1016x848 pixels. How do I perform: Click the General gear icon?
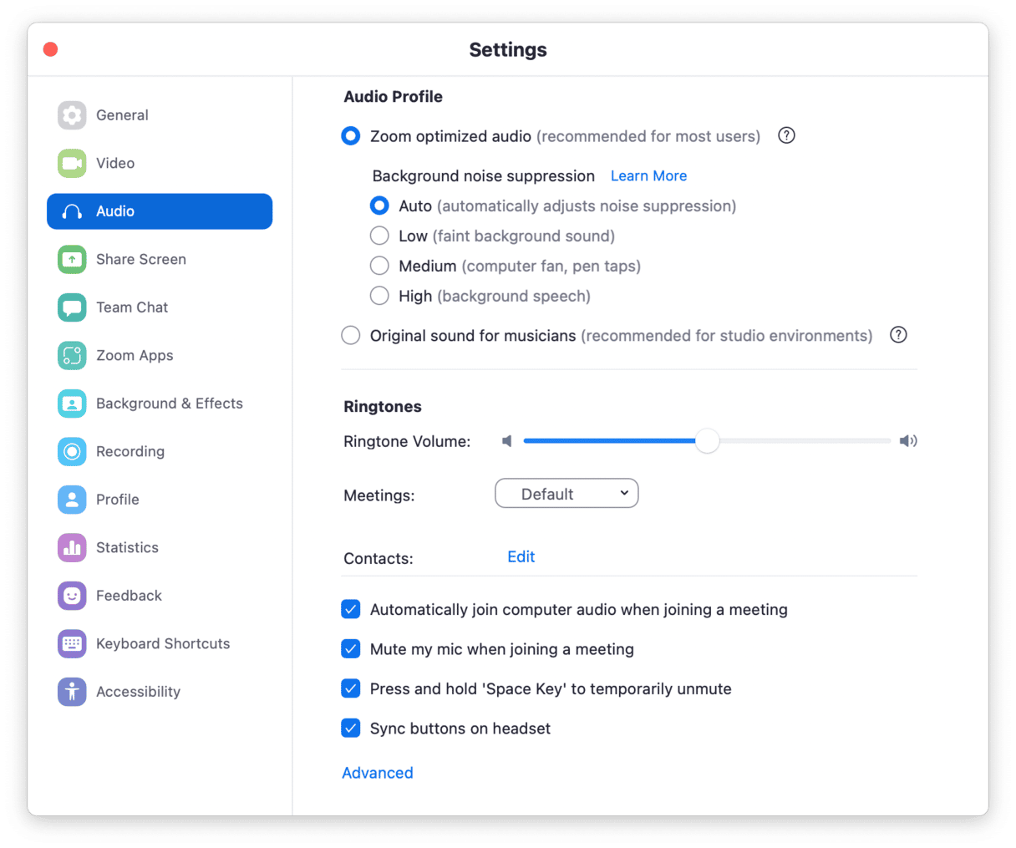tap(72, 115)
